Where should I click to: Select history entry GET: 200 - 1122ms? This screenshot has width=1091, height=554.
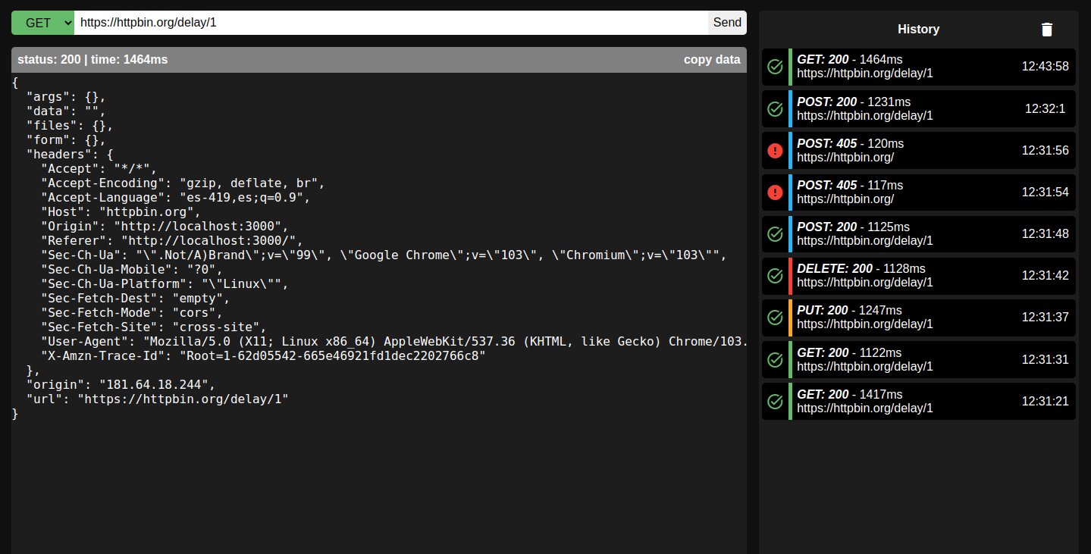point(919,359)
